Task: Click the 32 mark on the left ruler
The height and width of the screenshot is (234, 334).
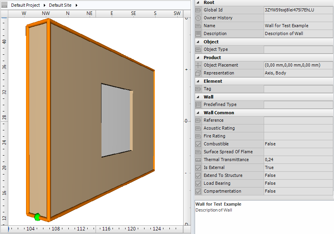Action: tap(4, 92)
